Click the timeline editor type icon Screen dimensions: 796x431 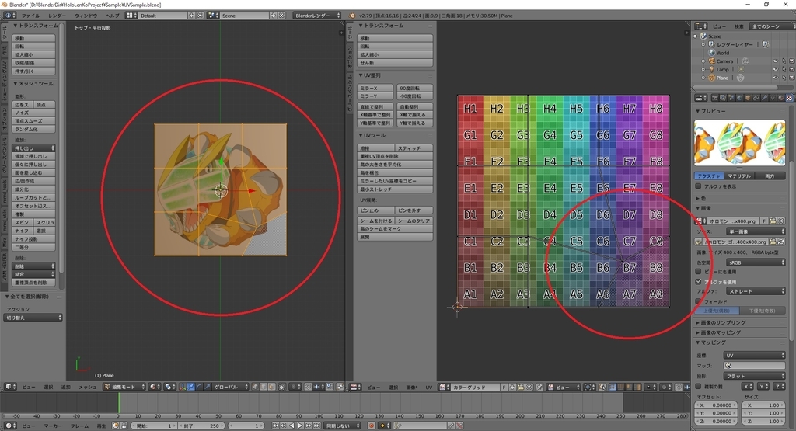click(11, 426)
